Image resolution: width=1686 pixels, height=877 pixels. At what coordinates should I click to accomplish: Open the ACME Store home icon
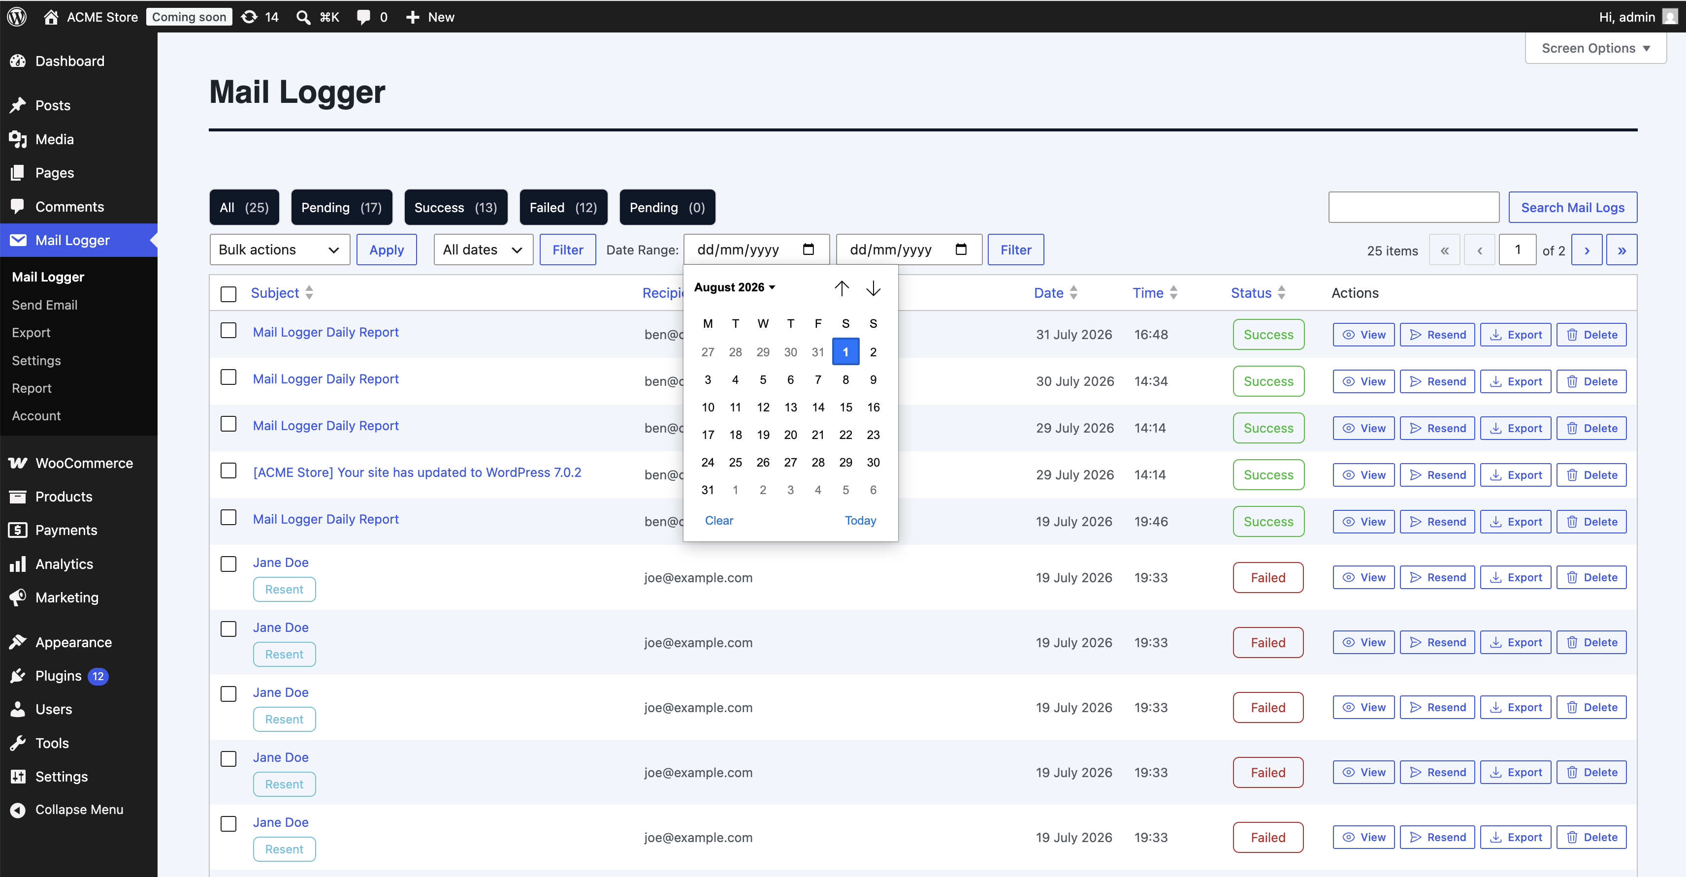50,17
